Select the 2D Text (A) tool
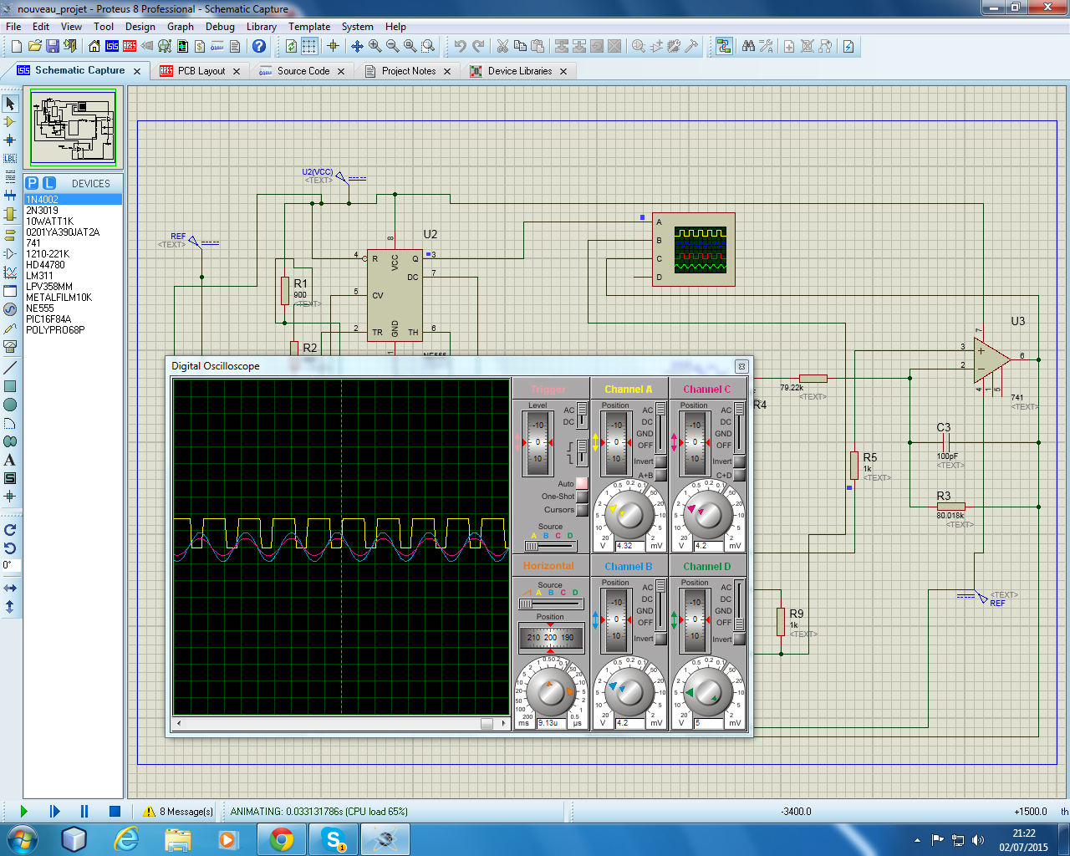 [x=10, y=460]
